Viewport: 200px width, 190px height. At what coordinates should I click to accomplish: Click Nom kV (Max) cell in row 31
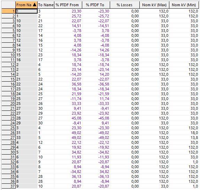tap(154, 157)
